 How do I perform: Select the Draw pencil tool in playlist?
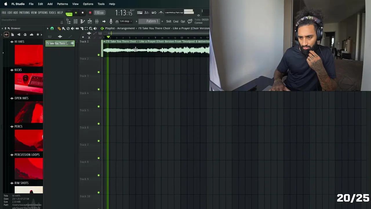[x=59, y=28]
